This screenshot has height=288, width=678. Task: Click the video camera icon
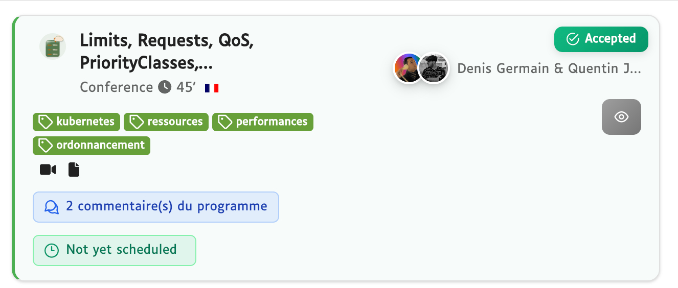(48, 170)
